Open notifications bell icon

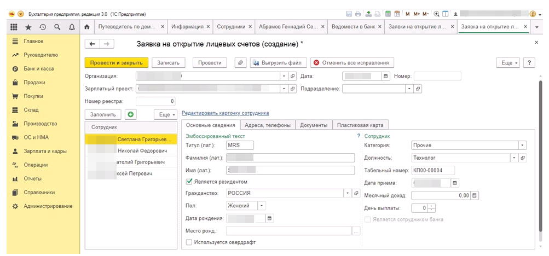(x=72, y=27)
